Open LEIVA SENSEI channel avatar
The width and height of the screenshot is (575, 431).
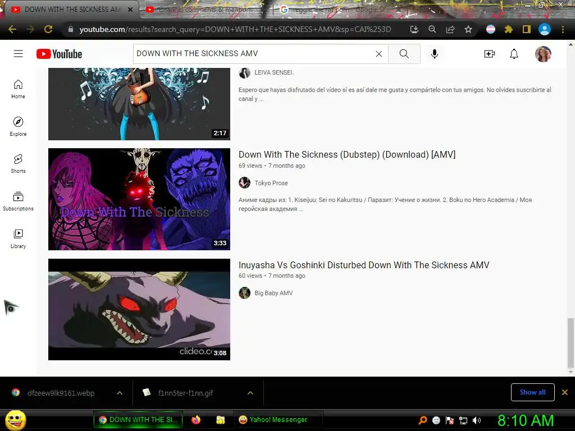pos(245,72)
